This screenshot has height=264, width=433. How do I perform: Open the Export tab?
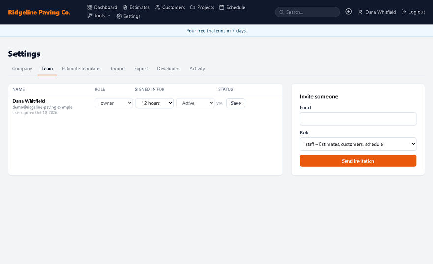click(x=141, y=69)
